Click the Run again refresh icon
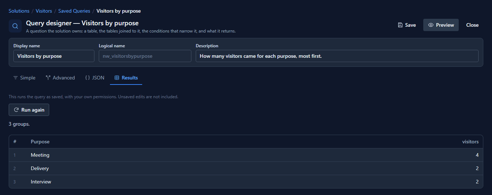Screen dimensions: 492x195 (x=16, y=110)
